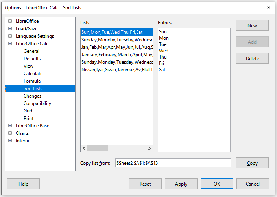Click the Help button

coord(23,184)
